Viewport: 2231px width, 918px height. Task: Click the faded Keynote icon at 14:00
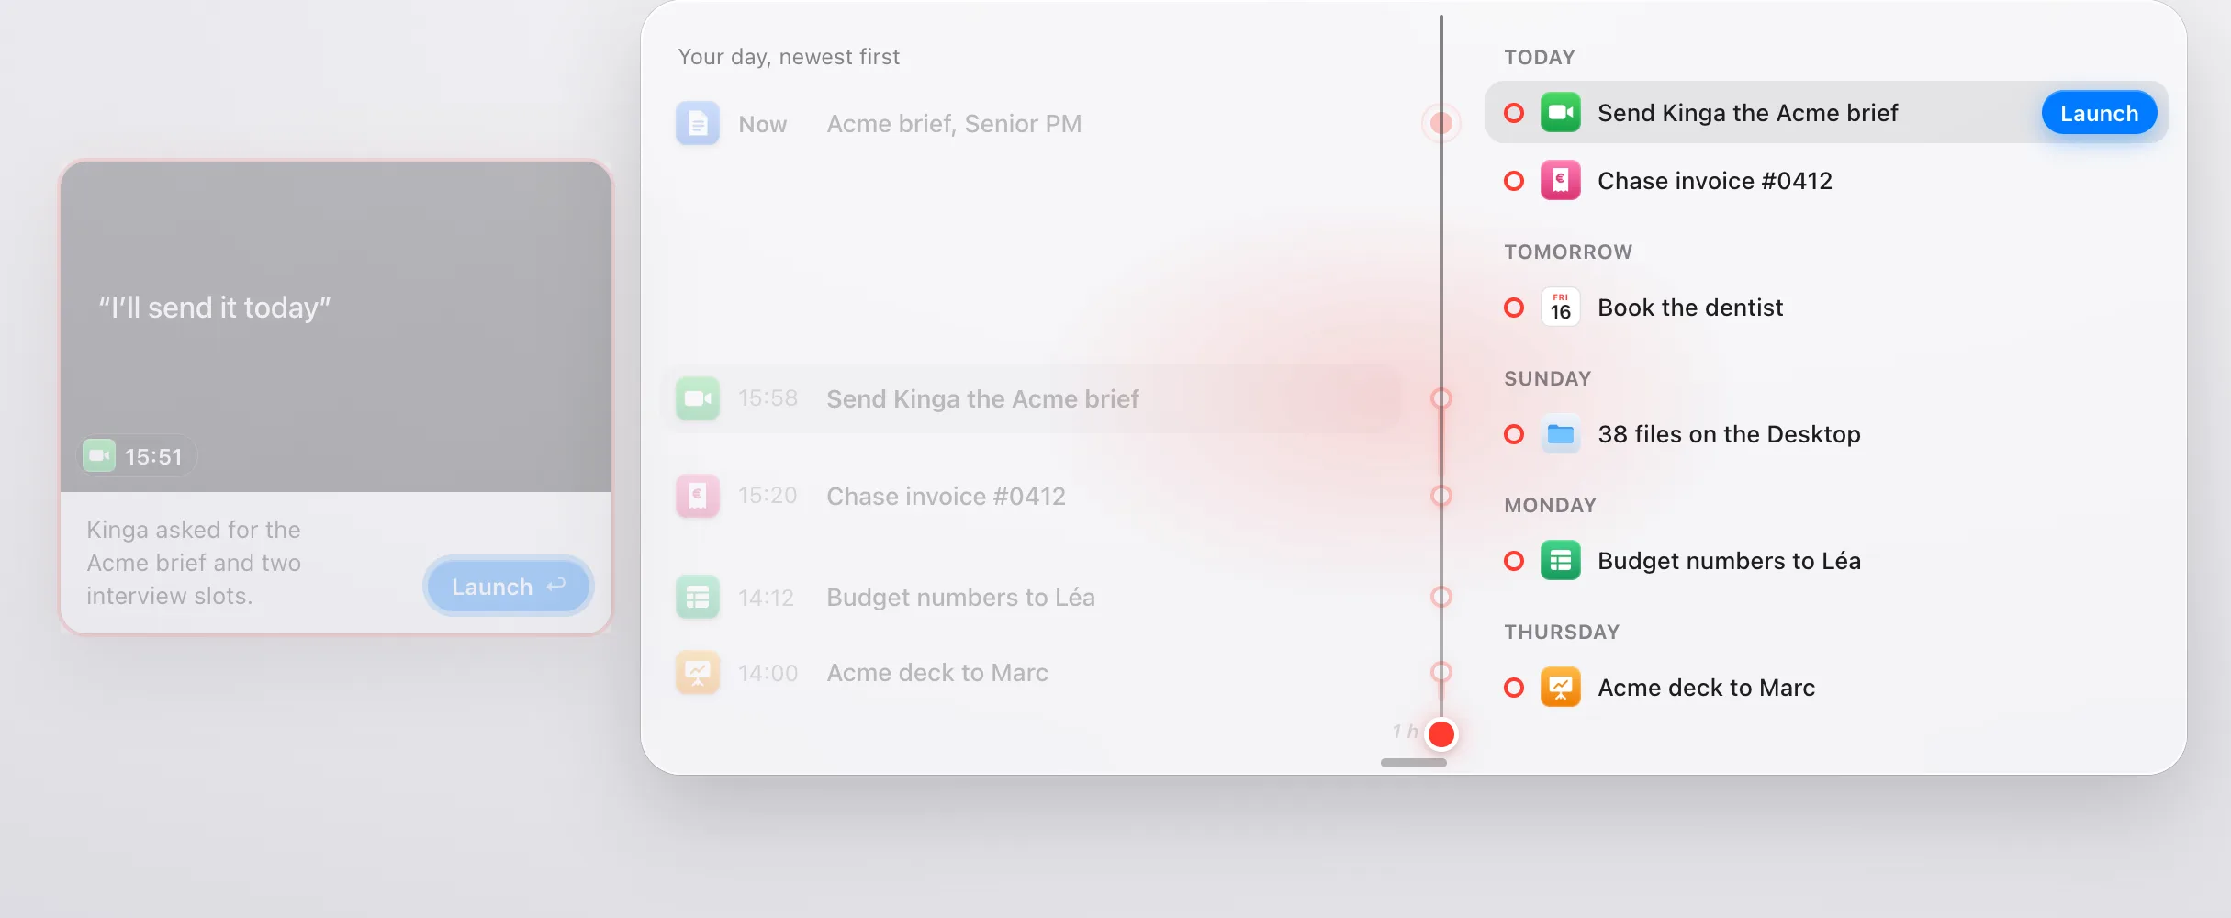[x=698, y=673]
